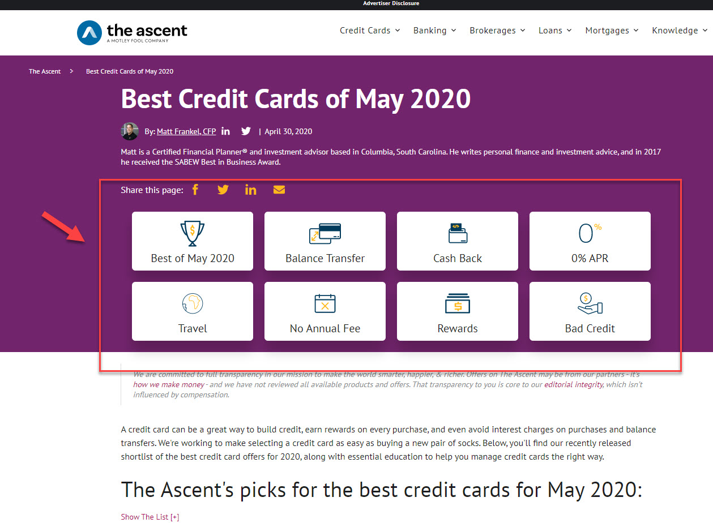Image resolution: width=713 pixels, height=523 pixels.
Task: Share page via email envelope icon
Action: [279, 190]
